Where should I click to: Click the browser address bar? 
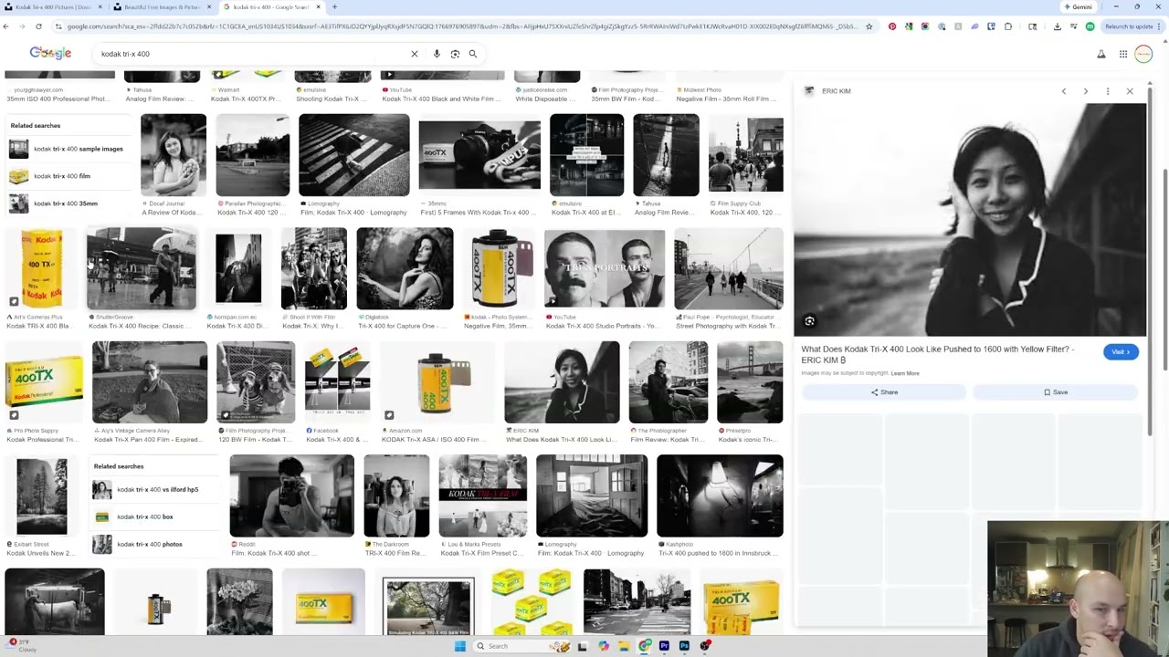click(x=461, y=26)
